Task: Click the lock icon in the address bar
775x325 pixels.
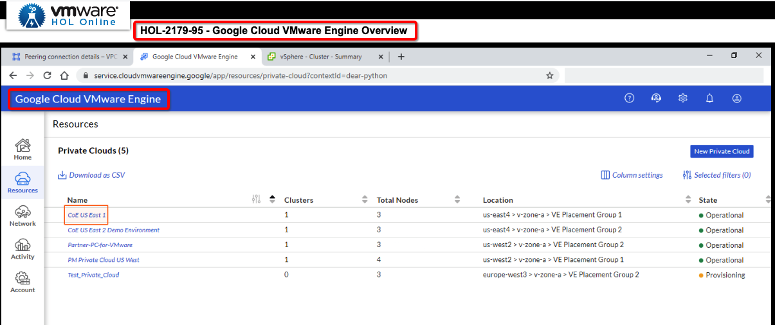Action: (x=86, y=75)
